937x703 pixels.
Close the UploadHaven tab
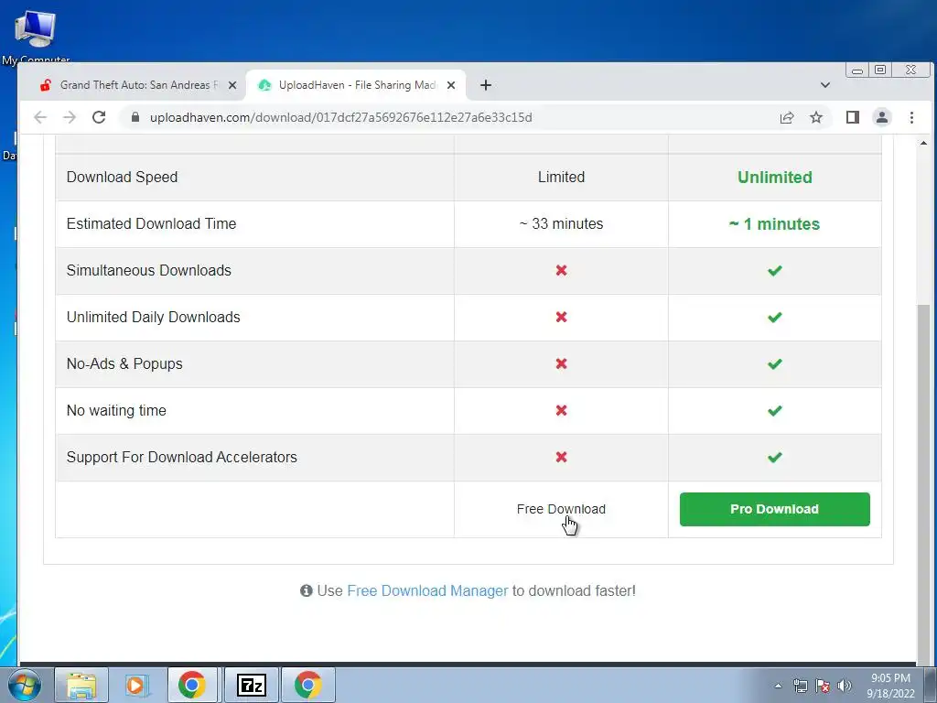451,85
